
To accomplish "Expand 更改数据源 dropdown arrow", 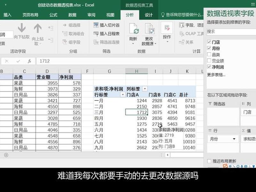I will (x=156, y=44).
